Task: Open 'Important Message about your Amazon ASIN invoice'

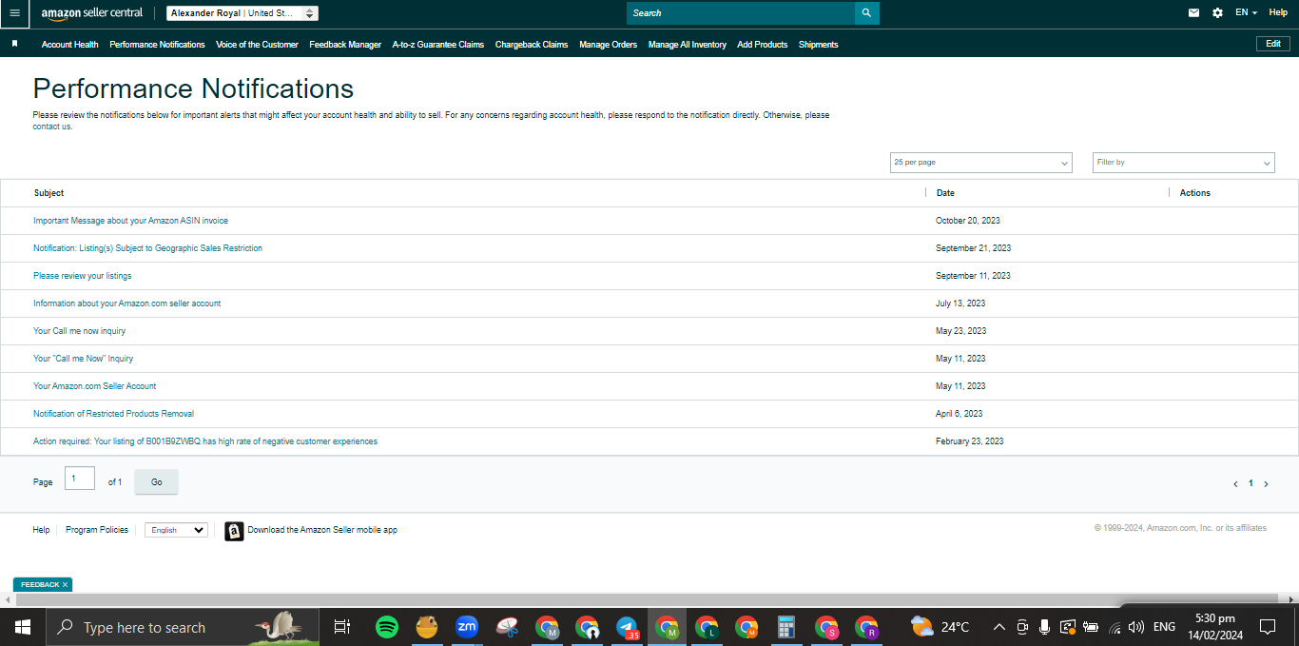Action: (130, 221)
